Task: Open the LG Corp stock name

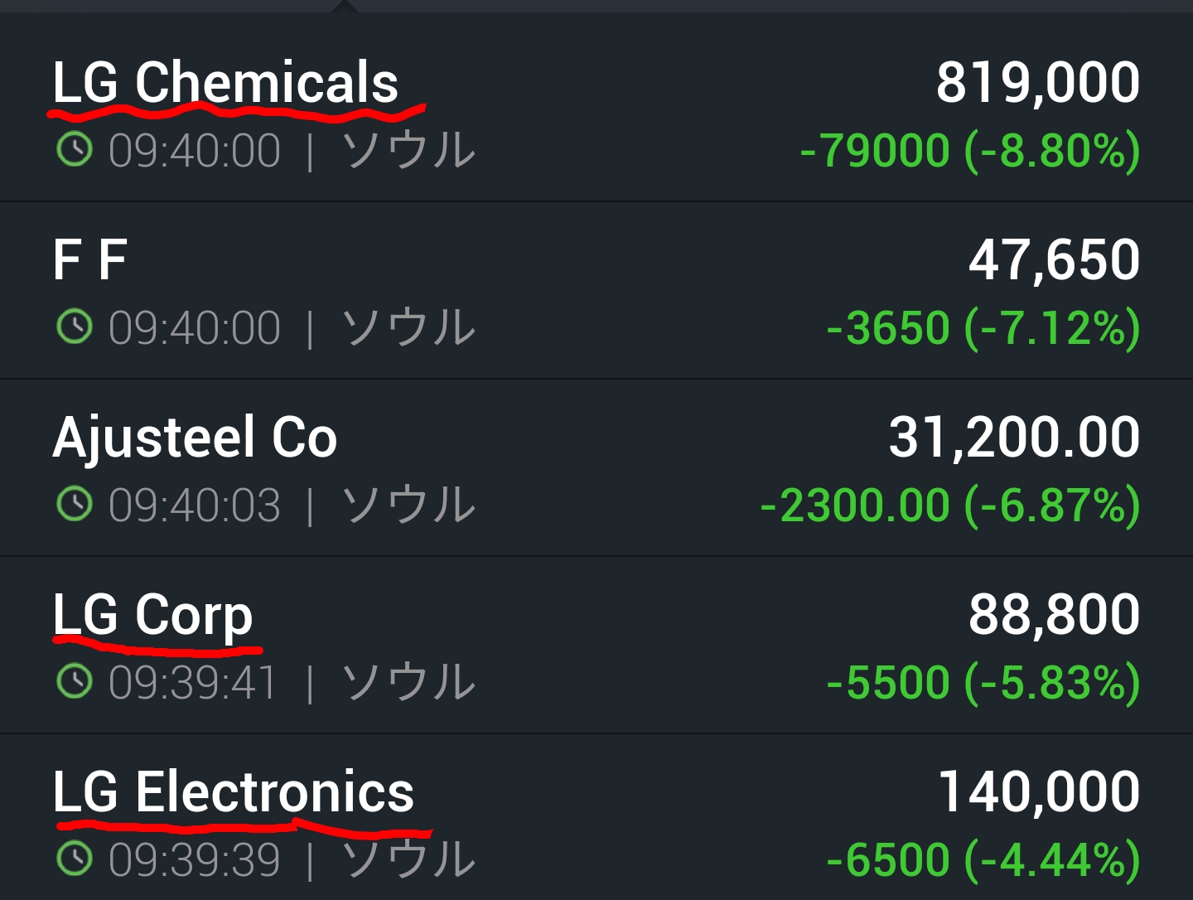Action: (152, 615)
